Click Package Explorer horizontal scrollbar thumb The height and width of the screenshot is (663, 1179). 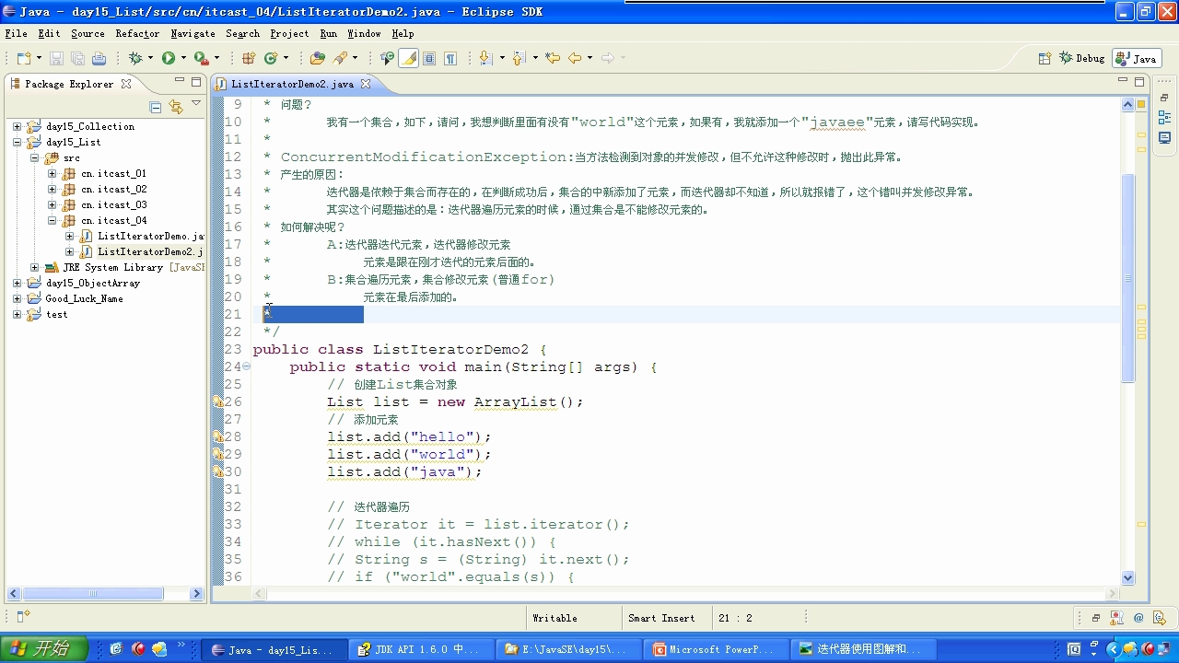click(91, 594)
